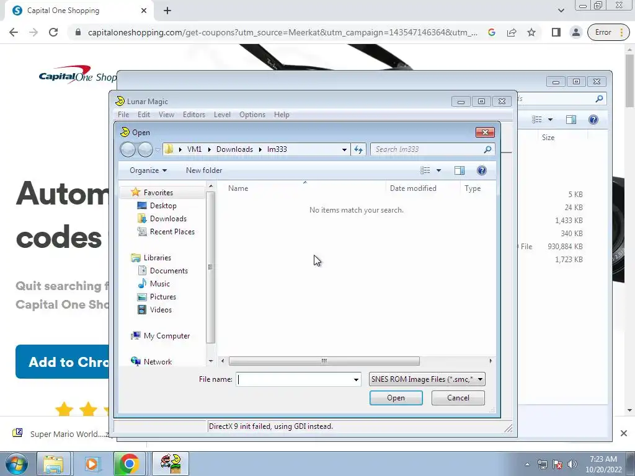Select Desktop in navigation pane
Viewport: 635px width, 476px height.
[x=163, y=206]
